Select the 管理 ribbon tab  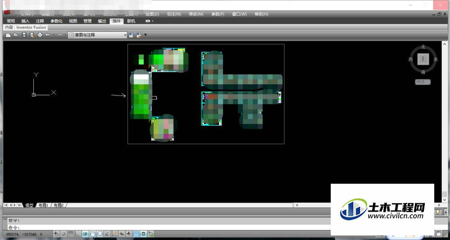88,21
